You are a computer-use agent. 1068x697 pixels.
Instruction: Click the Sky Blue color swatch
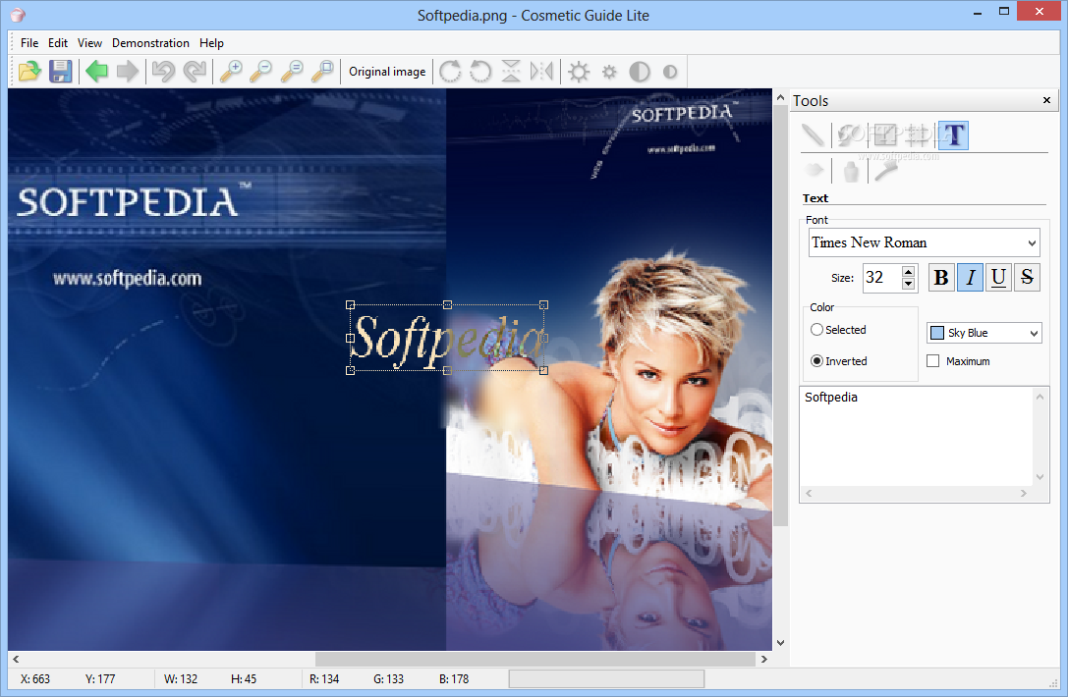click(937, 333)
